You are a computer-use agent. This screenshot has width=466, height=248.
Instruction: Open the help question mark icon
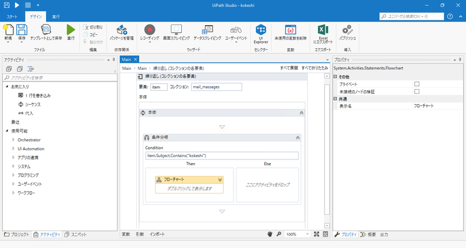coord(450,16)
